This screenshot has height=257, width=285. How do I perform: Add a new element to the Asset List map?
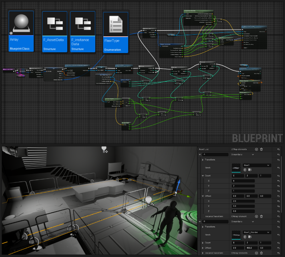(x=256, y=149)
